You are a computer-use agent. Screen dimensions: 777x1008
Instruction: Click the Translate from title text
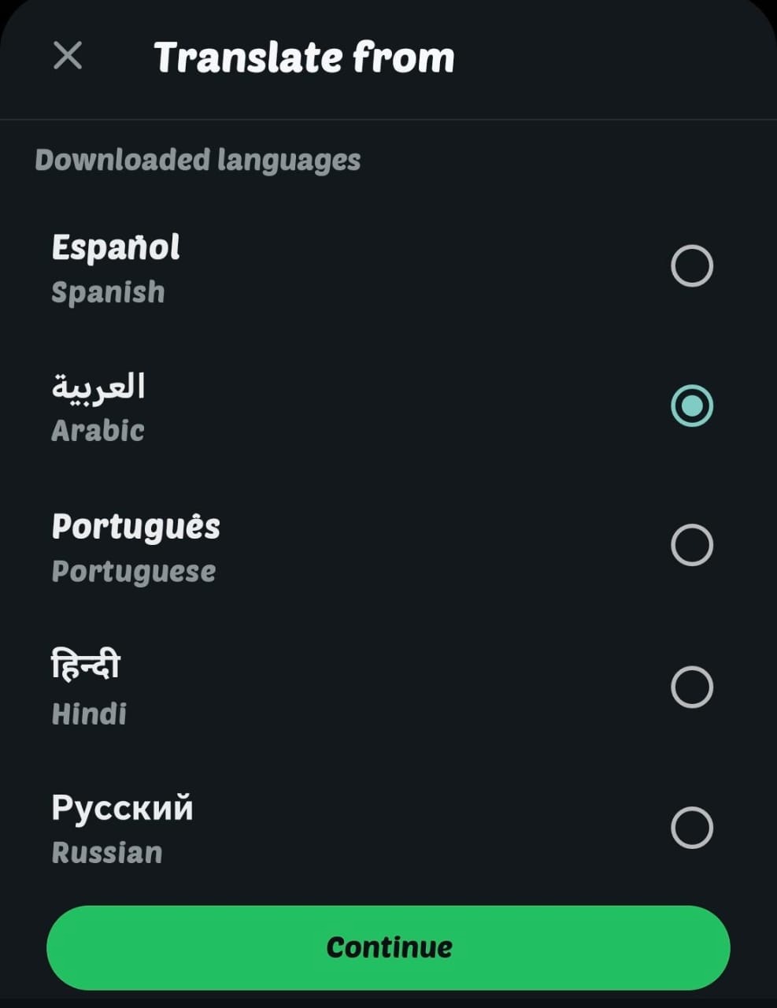(x=304, y=57)
